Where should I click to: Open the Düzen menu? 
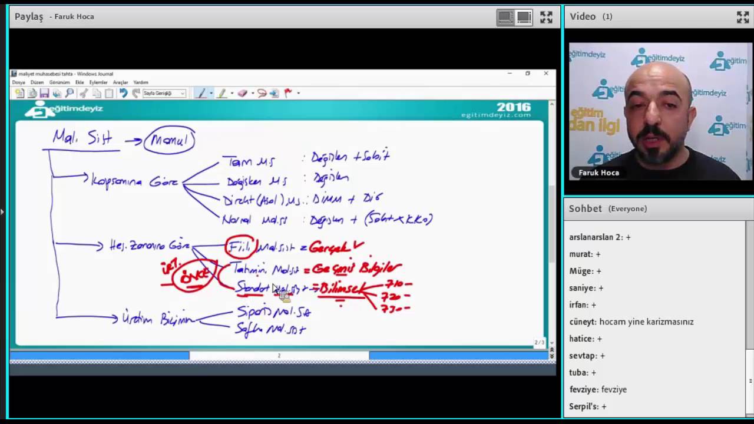point(37,82)
